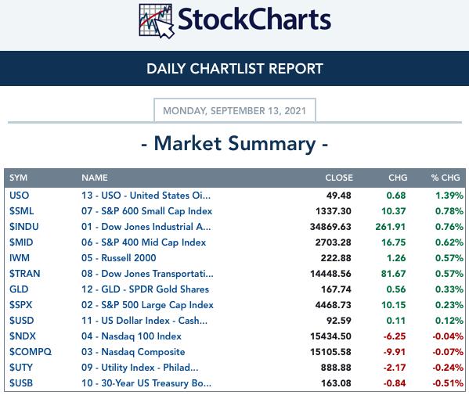Open the $SML symbol link
Image resolution: width=469 pixels, height=395 pixels.
click(22, 211)
